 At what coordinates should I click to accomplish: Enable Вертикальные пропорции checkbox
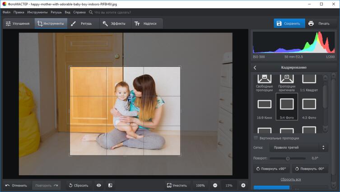pyautogui.click(x=256, y=138)
